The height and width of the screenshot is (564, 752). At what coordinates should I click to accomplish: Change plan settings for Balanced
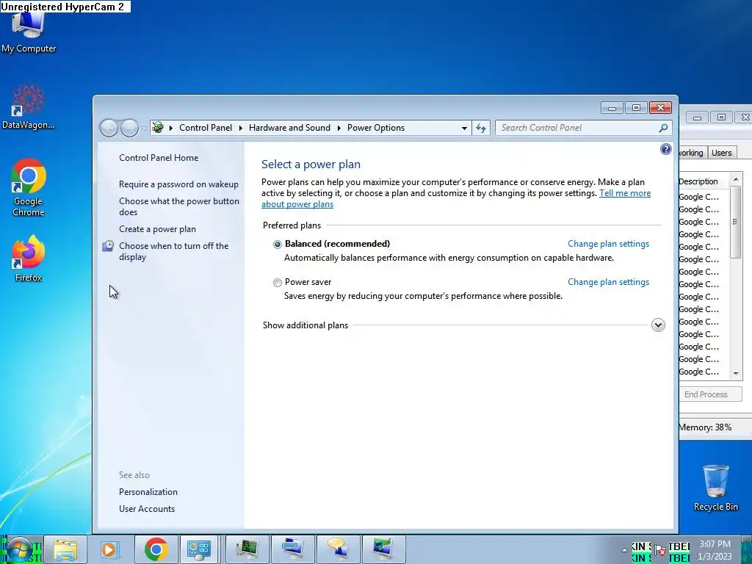pos(608,244)
